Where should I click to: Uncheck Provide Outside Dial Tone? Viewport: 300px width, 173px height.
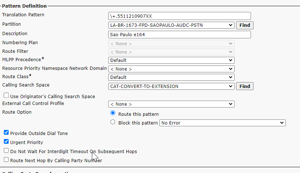point(6,133)
